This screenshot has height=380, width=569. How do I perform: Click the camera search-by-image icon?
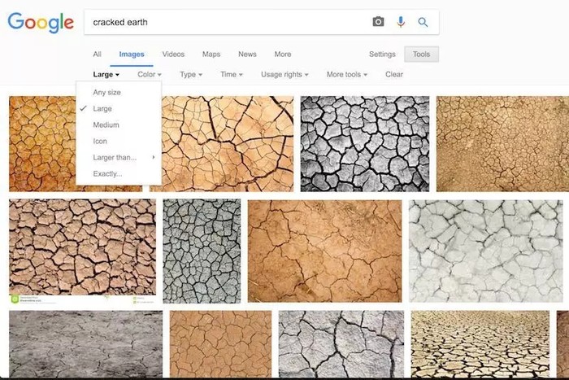[x=378, y=22]
